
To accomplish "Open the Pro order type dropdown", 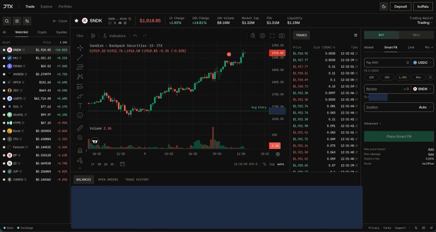I will [x=429, y=47].
